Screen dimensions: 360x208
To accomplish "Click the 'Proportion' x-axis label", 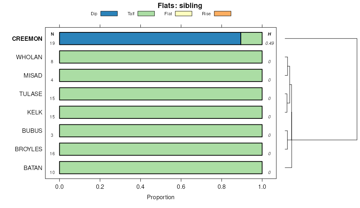I will [160, 197].
